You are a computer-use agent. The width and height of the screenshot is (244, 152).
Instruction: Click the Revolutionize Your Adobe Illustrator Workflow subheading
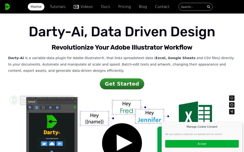coord(122,48)
